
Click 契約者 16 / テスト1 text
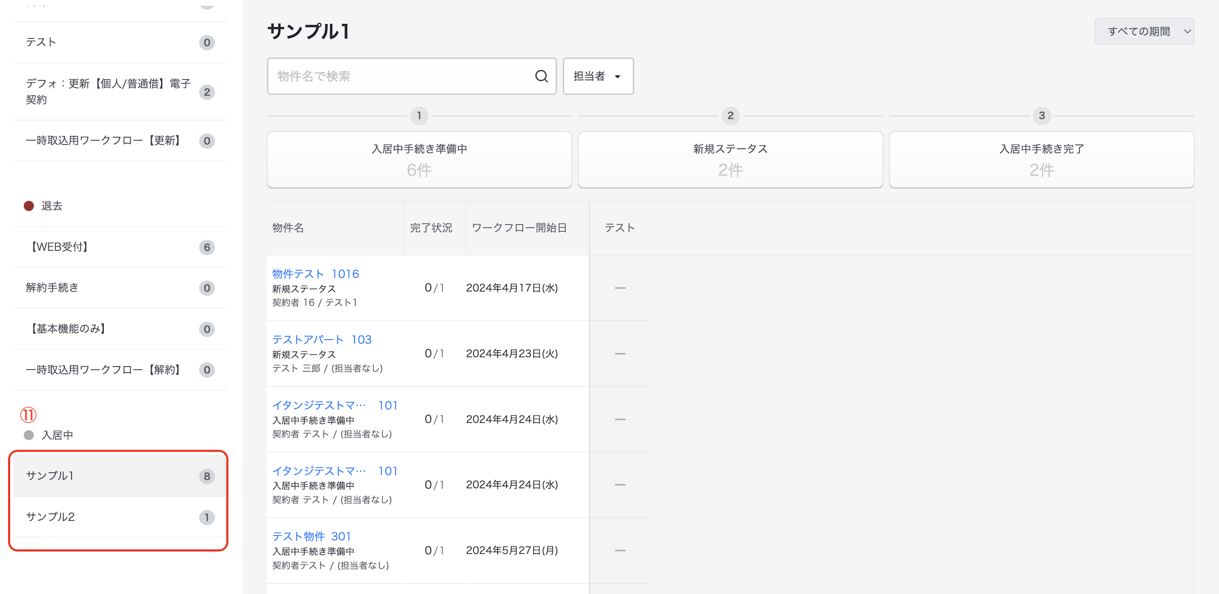click(314, 302)
